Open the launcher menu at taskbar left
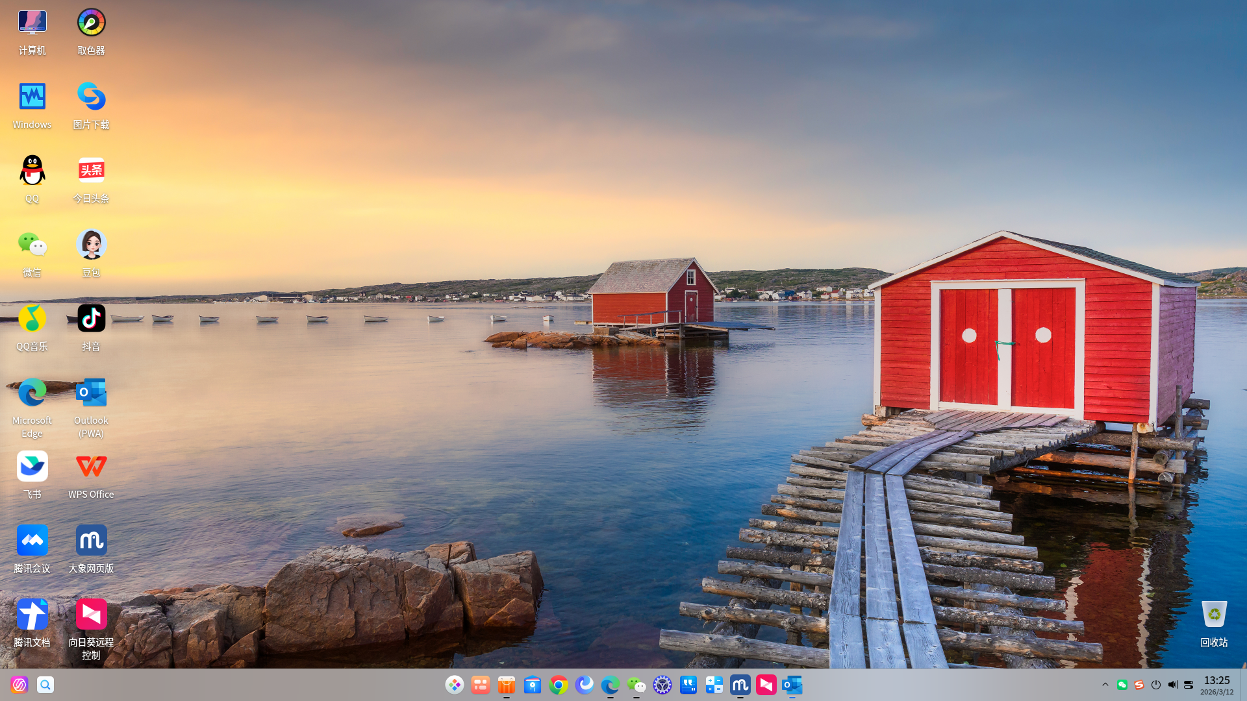Screen dimensions: 1247x701 (19, 685)
